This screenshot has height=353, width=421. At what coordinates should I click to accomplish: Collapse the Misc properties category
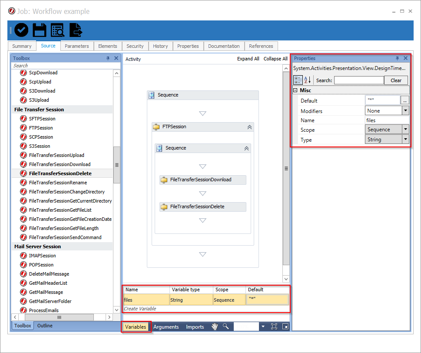[x=295, y=90]
